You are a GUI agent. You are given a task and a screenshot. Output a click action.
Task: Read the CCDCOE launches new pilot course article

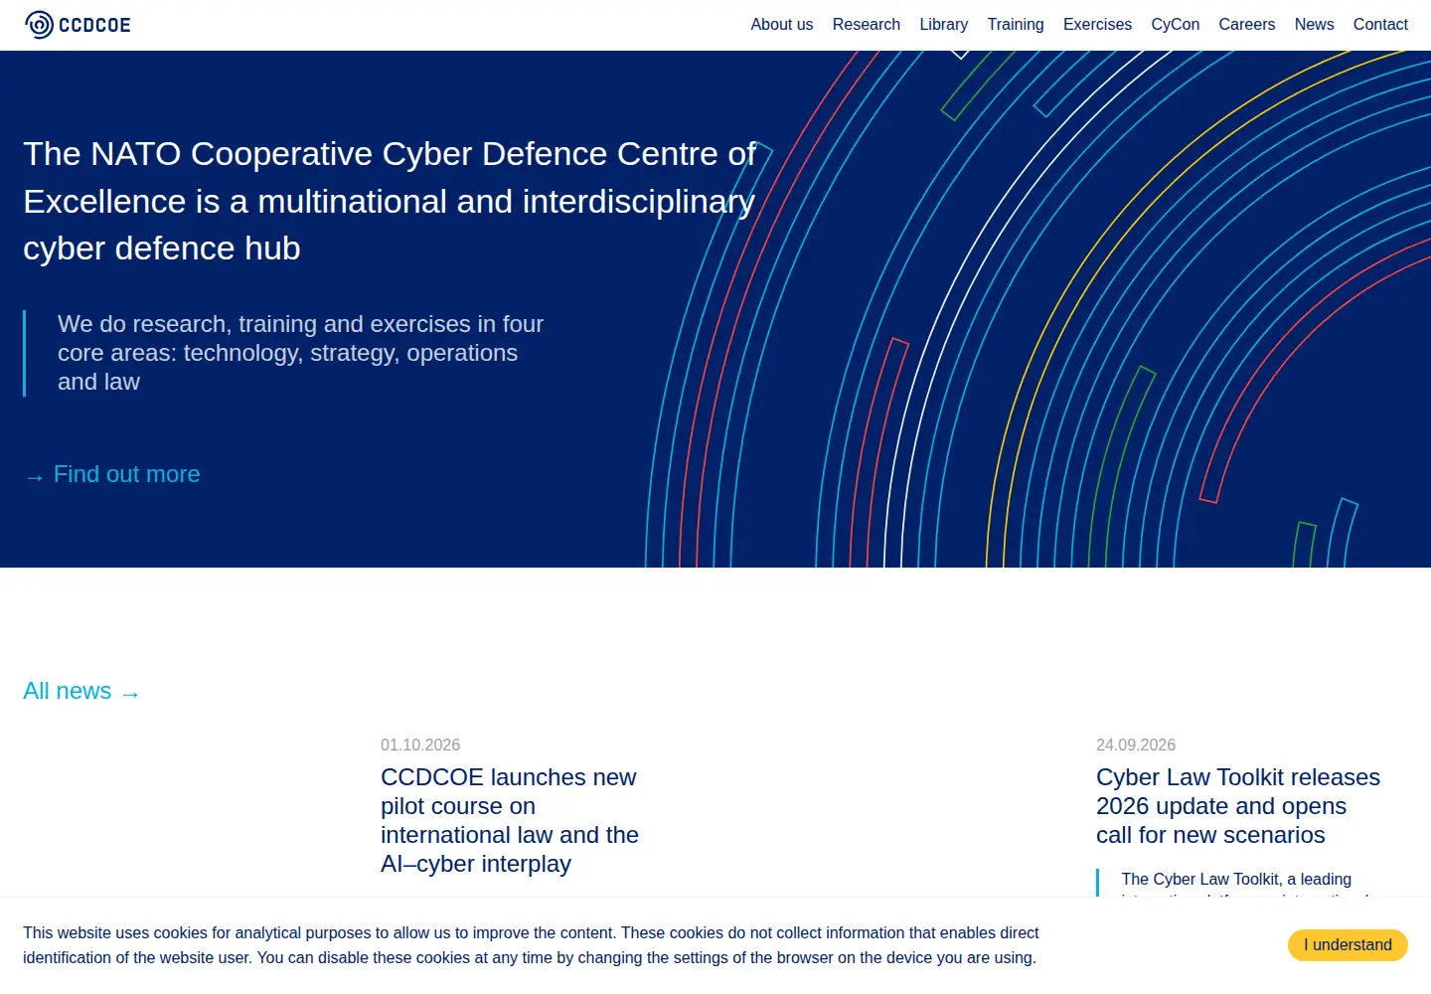coord(510,821)
